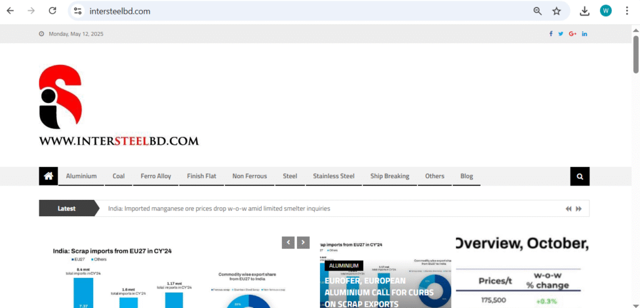Bookmark this page with the star icon
Viewport: 640px width, 308px height.
click(x=556, y=11)
